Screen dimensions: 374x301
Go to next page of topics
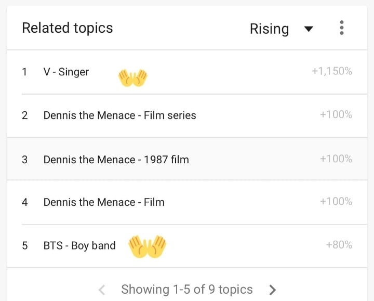click(x=272, y=290)
